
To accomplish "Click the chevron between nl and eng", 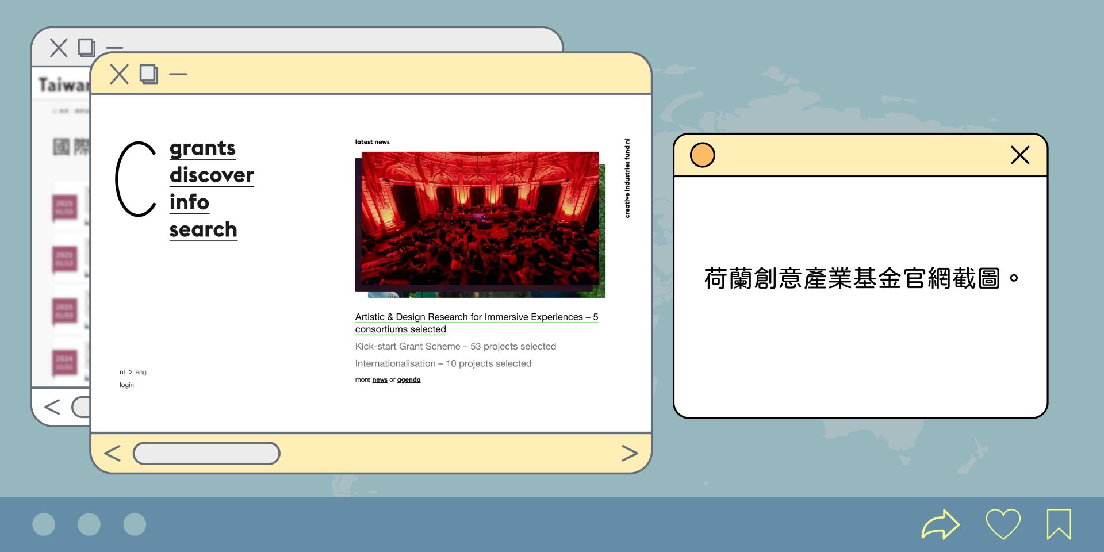I will pos(131,372).
